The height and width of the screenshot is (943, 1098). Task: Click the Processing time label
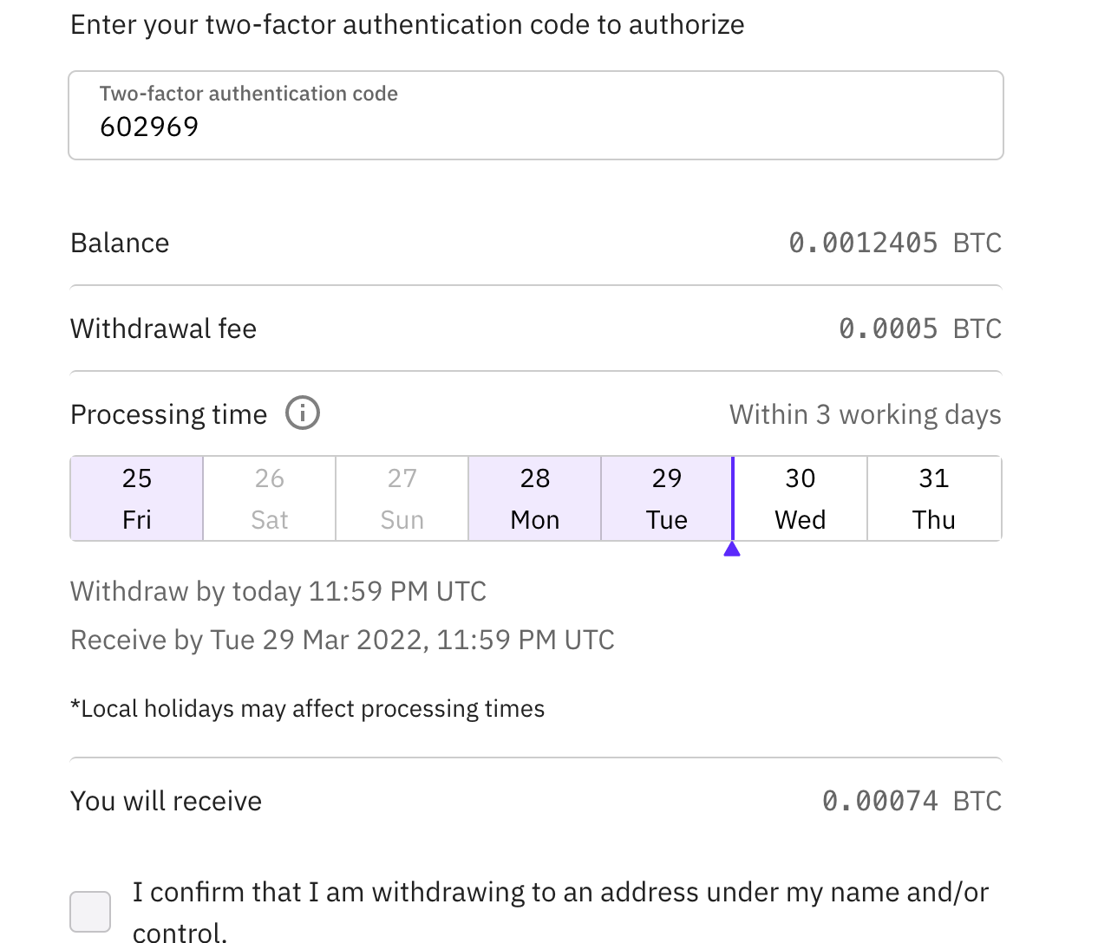click(x=169, y=414)
